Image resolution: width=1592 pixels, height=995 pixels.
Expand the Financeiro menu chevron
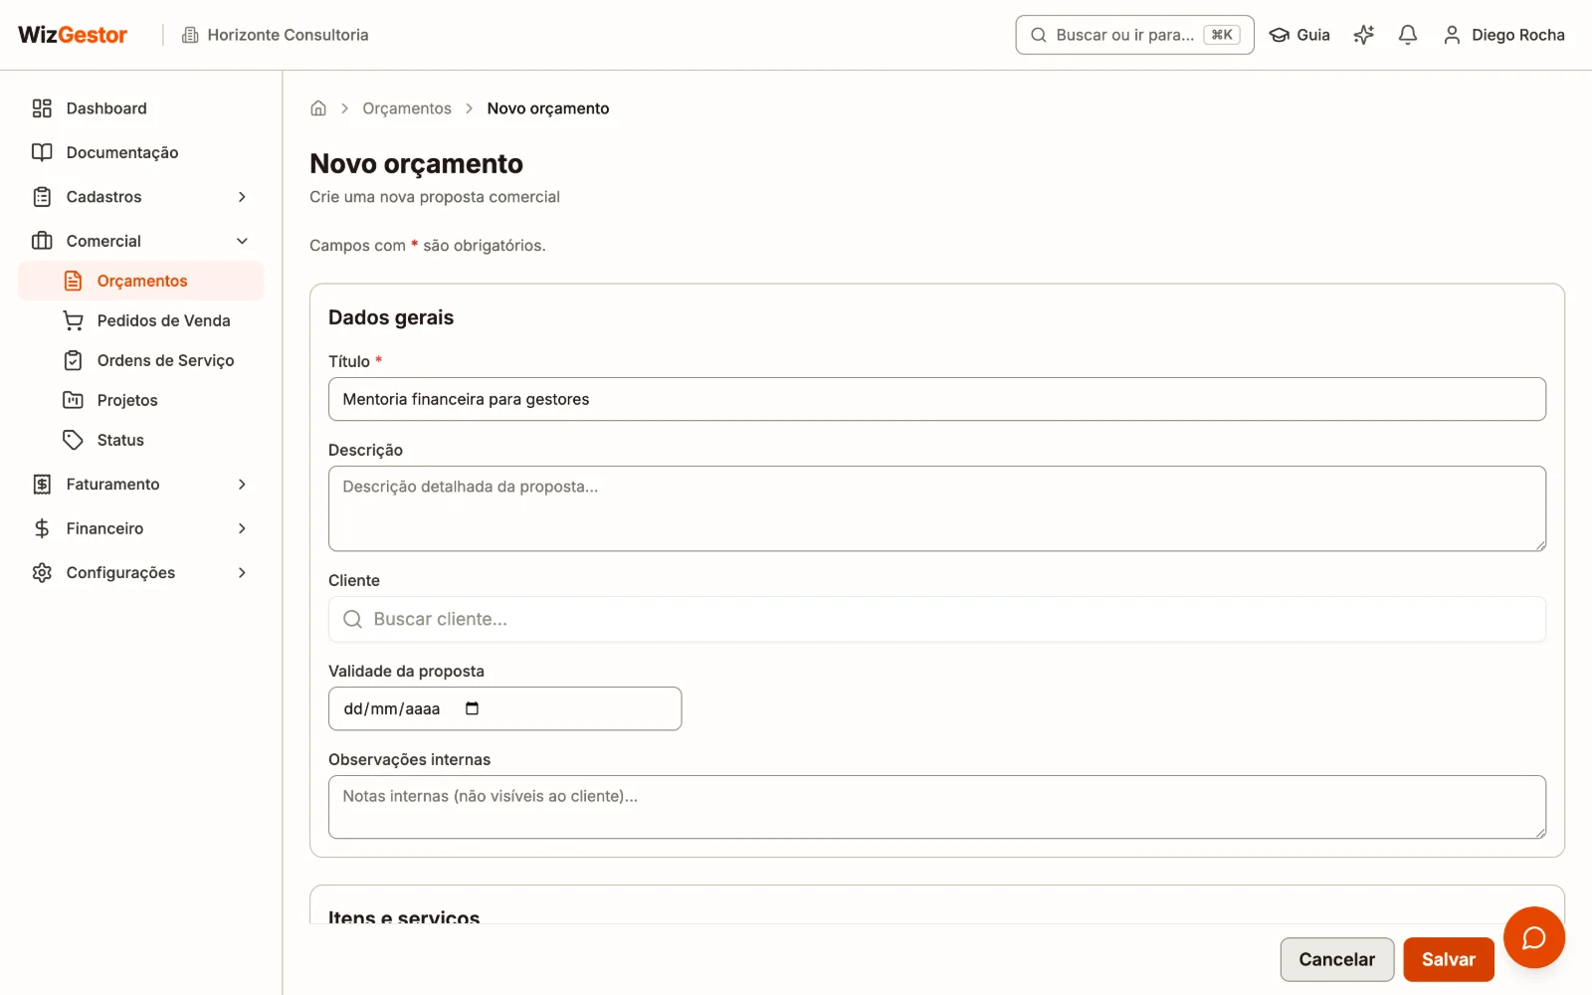pos(242,528)
